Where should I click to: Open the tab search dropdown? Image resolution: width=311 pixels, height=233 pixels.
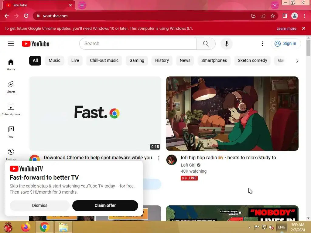(275, 5)
